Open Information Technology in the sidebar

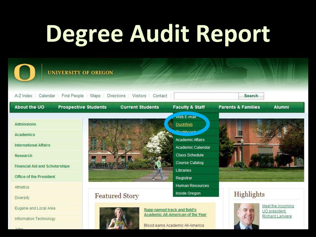pos(46,219)
